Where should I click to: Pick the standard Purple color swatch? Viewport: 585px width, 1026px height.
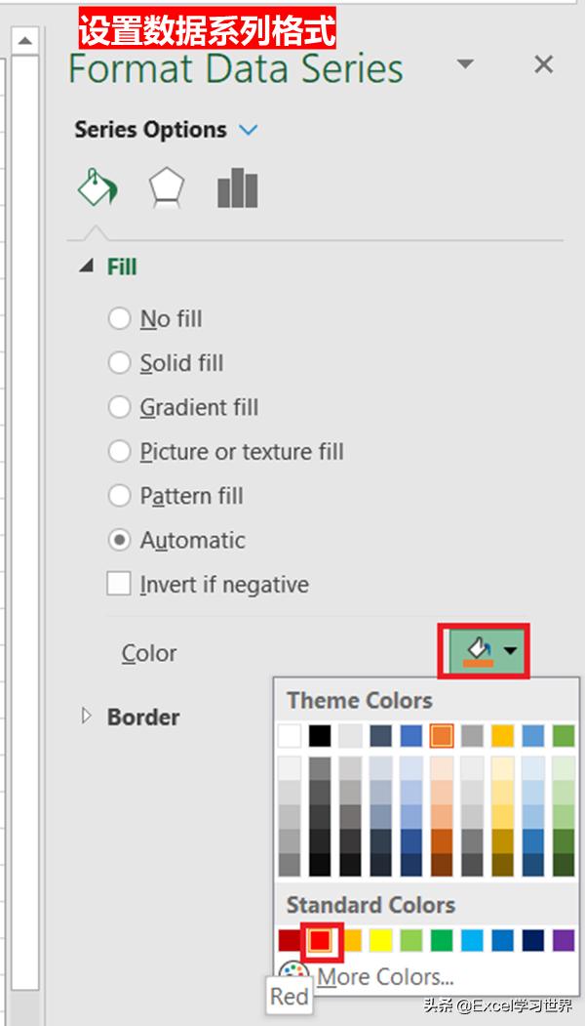click(x=564, y=940)
